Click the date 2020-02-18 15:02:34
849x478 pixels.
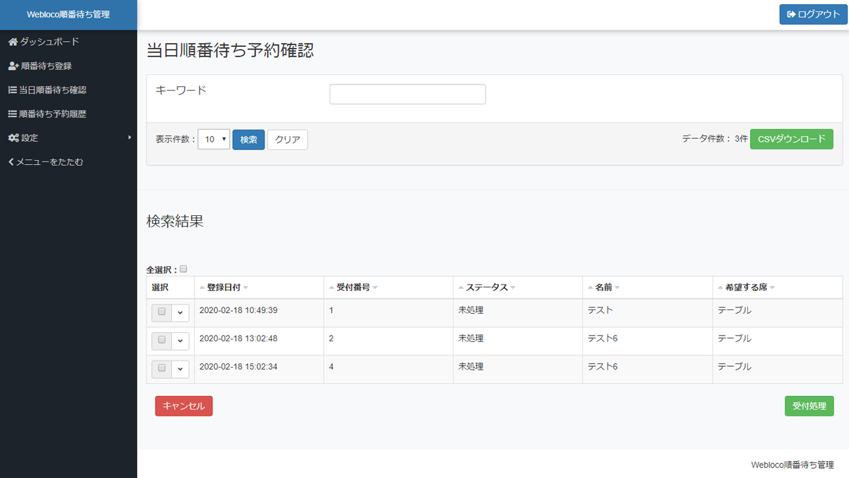(238, 367)
